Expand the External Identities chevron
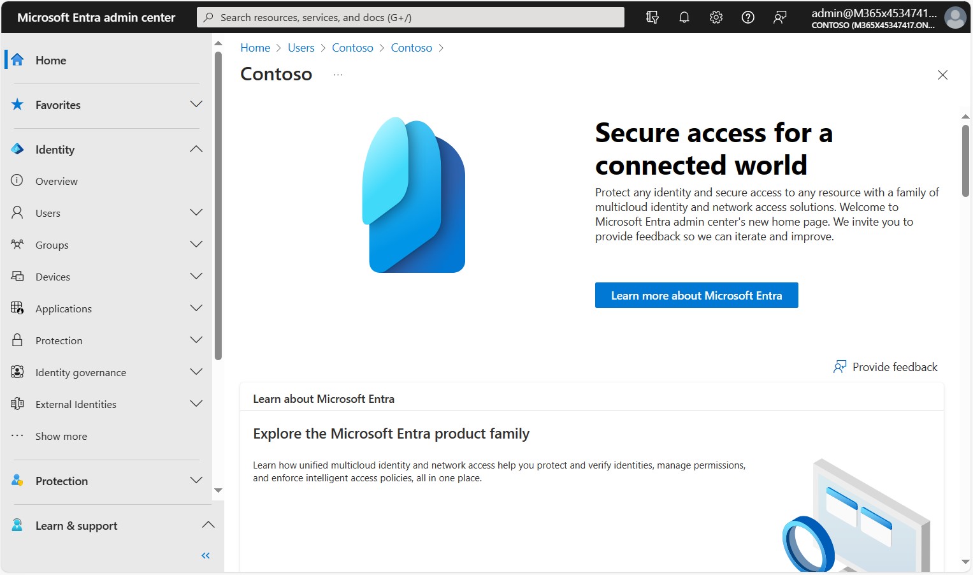The width and height of the screenshot is (973, 575). click(x=196, y=404)
